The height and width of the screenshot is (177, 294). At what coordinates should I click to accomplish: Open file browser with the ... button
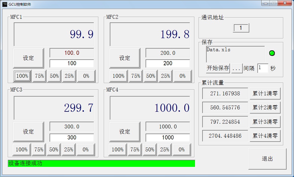(x=236, y=68)
